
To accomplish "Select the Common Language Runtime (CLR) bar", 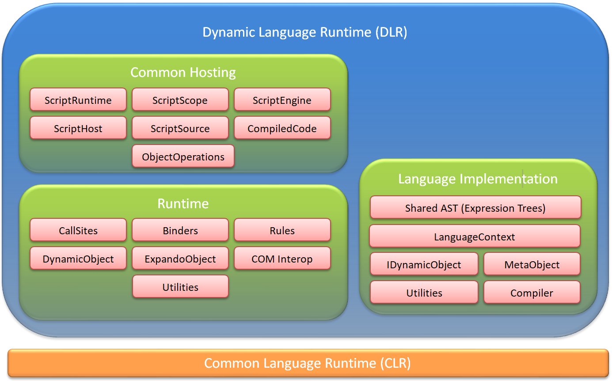I will (308, 363).
